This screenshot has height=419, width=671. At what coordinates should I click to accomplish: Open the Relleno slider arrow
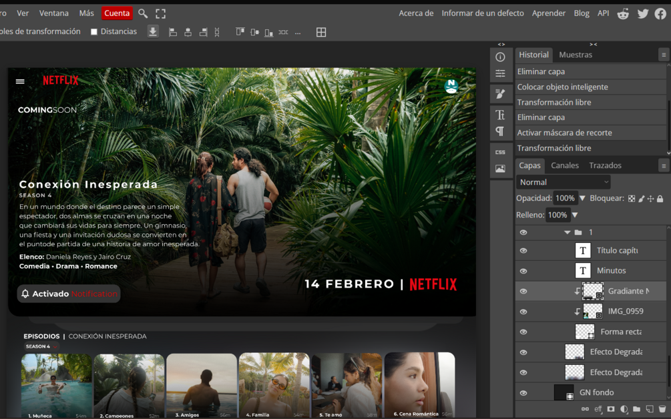click(x=575, y=215)
